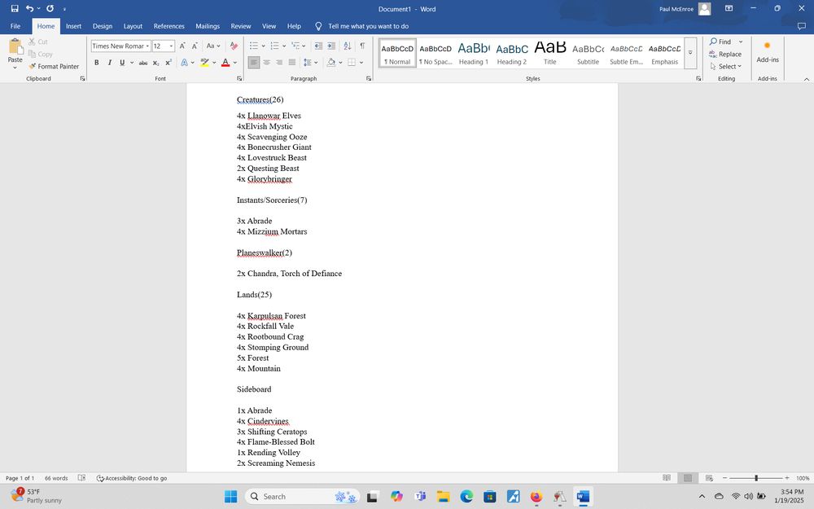This screenshot has width=814, height=509.
Task: Activate the Format Painter
Action: click(54, 67)
